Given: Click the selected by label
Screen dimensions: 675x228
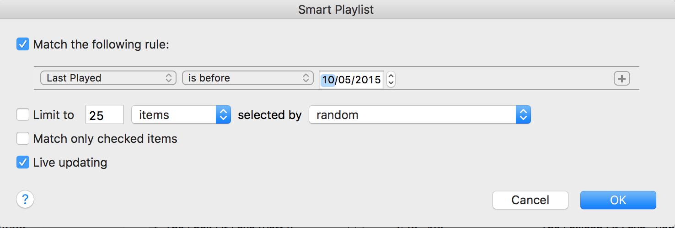Looking at the screenshot, I should (x=270, y=115).
